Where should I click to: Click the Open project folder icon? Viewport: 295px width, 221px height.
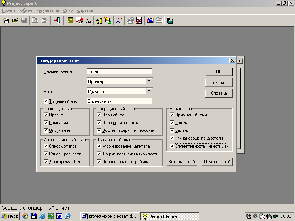point(15,20)
